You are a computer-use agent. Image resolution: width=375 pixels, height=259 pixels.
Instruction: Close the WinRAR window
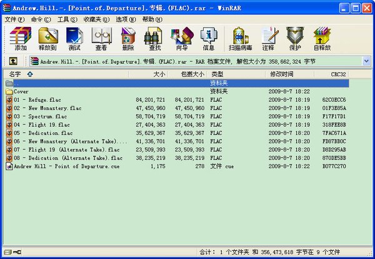[367, 8]
